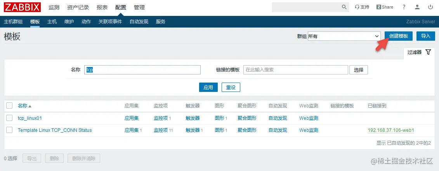Open 图形 for Template Linux TCP_CONN Status
Viewport: 439px width, 171px height.
tap(220, 130)
